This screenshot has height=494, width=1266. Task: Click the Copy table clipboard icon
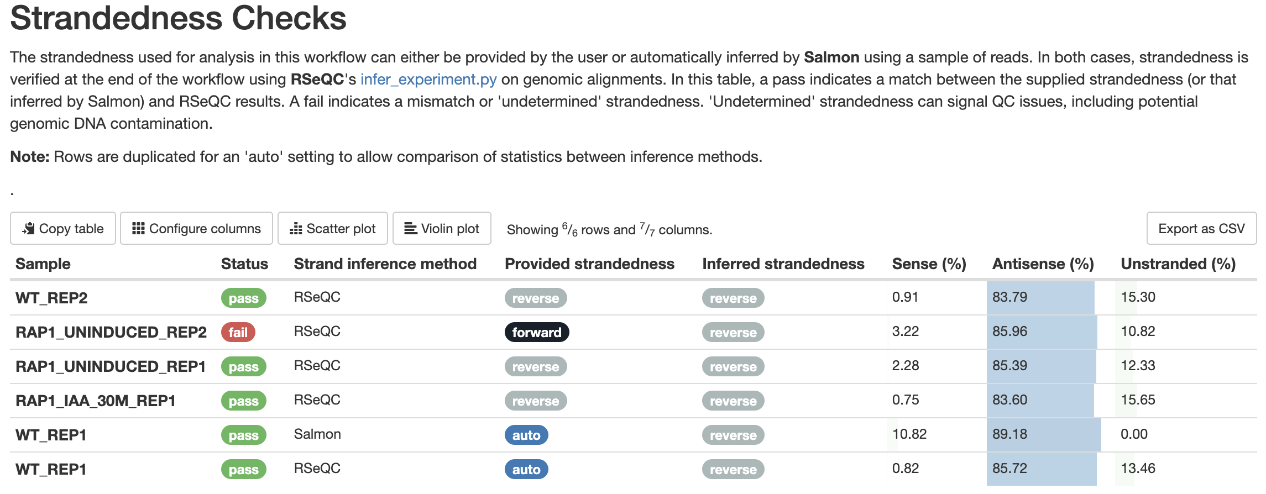[29, 228]
